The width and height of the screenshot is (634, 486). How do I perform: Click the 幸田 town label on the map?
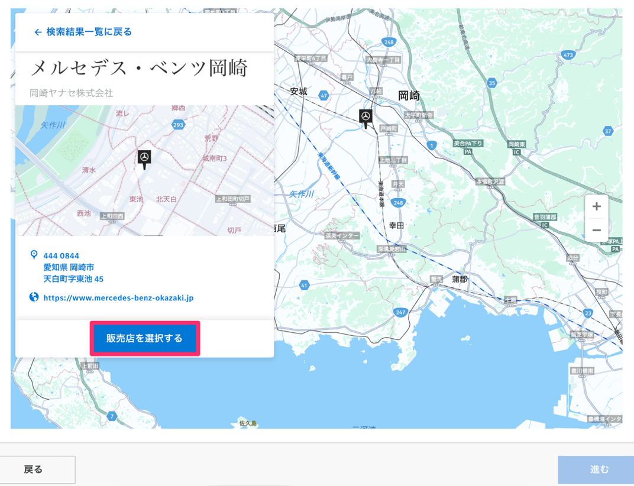click(x=396, y=226)
